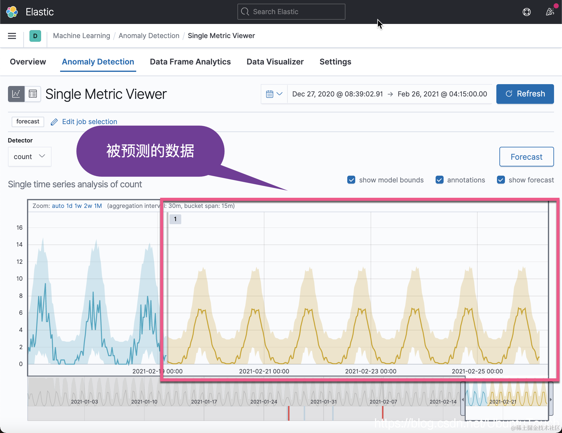Switch to Anomaly Explorer table icon
Screen dimensions: 562x433
[x=33, y=94]
